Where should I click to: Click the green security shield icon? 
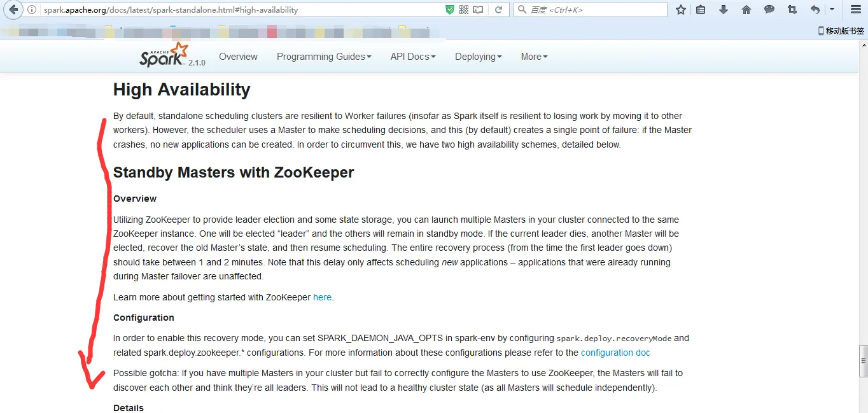[x=450, y=10]
